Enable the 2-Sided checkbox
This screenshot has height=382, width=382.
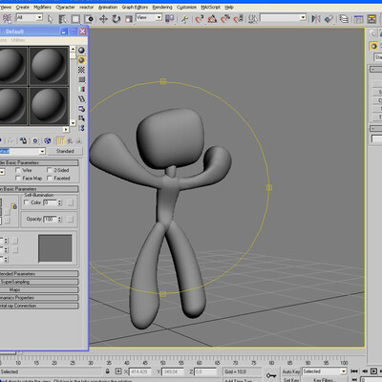50,170
